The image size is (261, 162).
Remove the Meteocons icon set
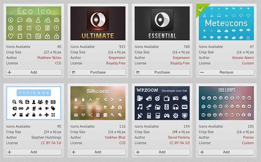point(226,72)
